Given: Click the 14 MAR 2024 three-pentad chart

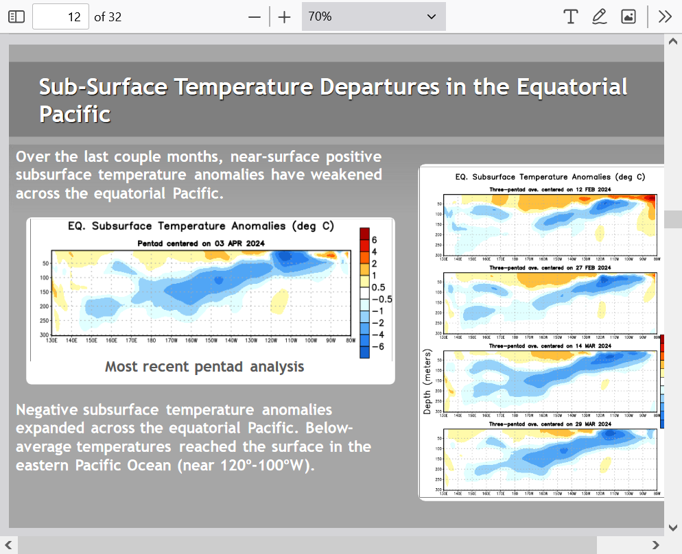Looking at the screenshot, I should click(550, 381).
